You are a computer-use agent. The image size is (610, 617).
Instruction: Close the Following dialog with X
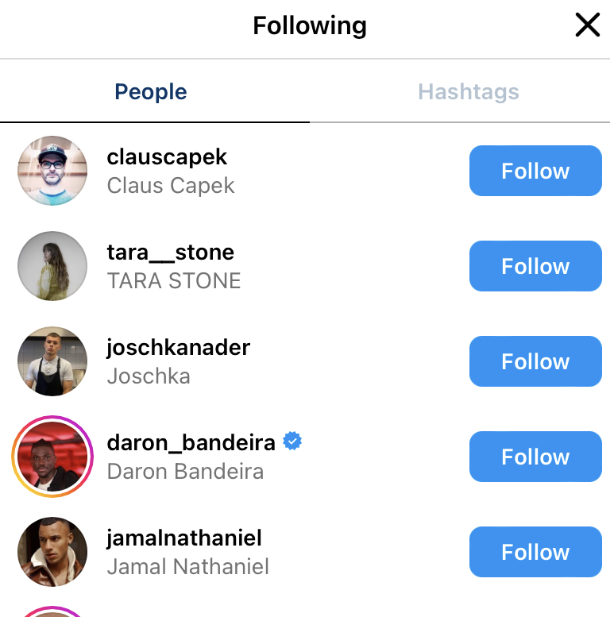coord(587,25)
